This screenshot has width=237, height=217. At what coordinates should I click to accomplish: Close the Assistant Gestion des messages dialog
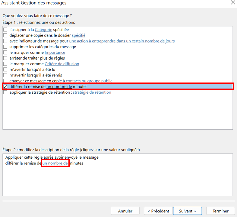tap(233, 3)
